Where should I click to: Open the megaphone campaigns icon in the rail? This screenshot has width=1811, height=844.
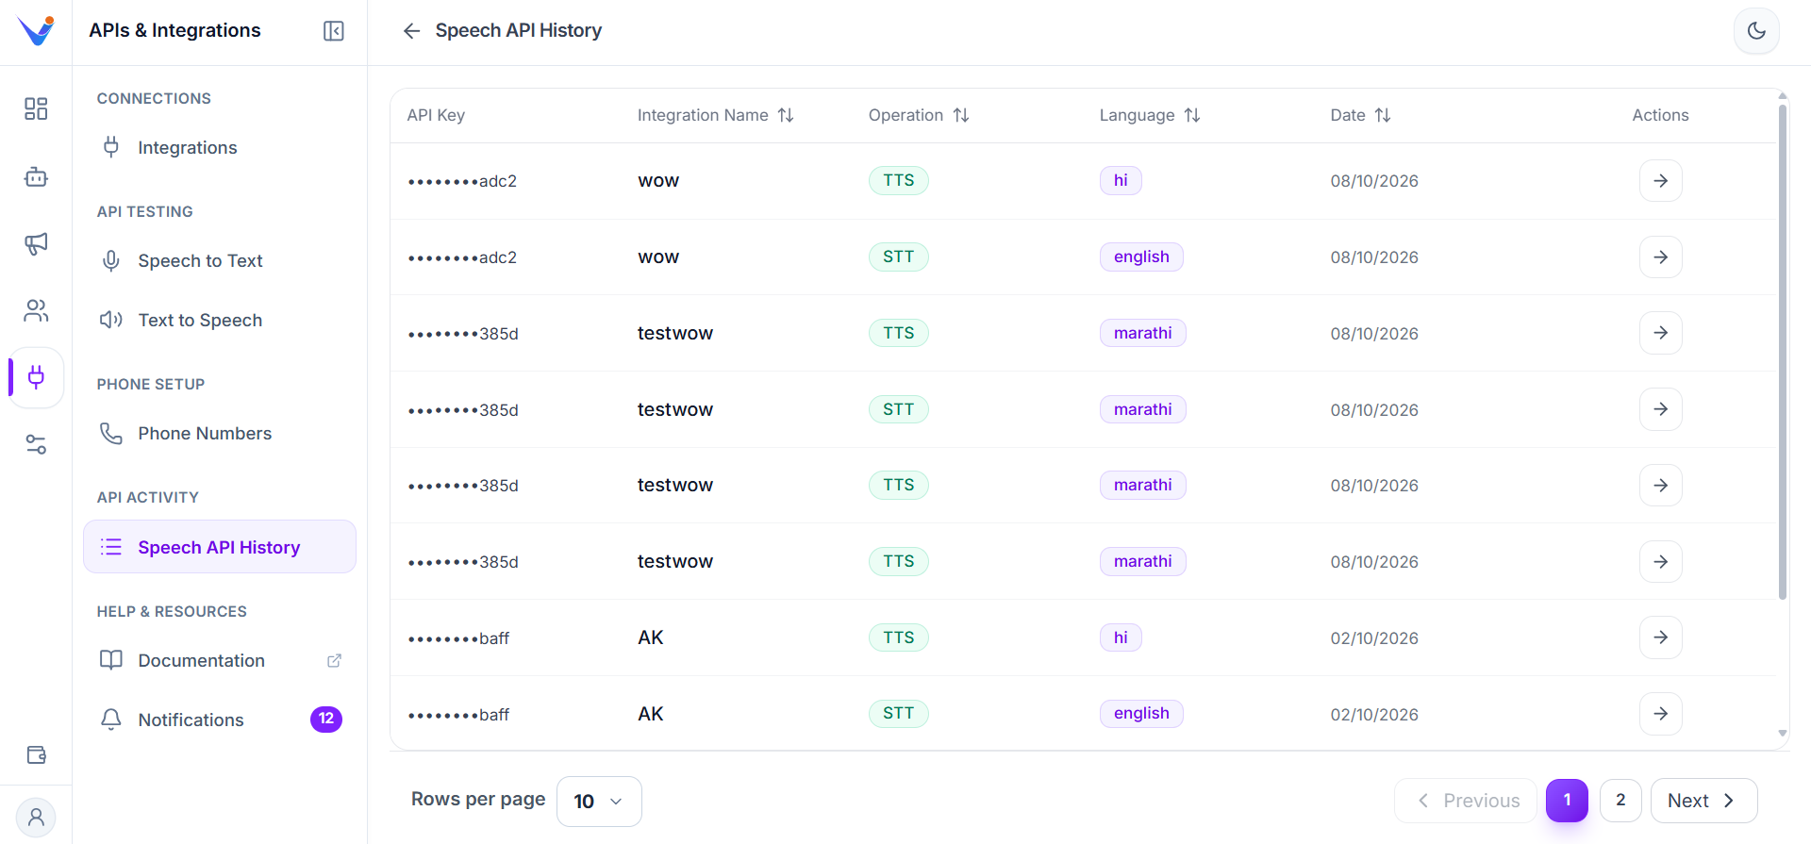[x=36, y=243]
